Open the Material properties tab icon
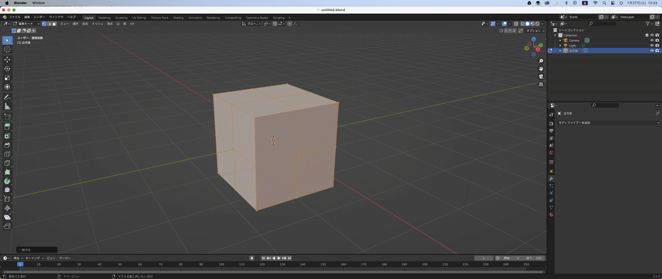The image size is (662, 279). click(551, 214)
